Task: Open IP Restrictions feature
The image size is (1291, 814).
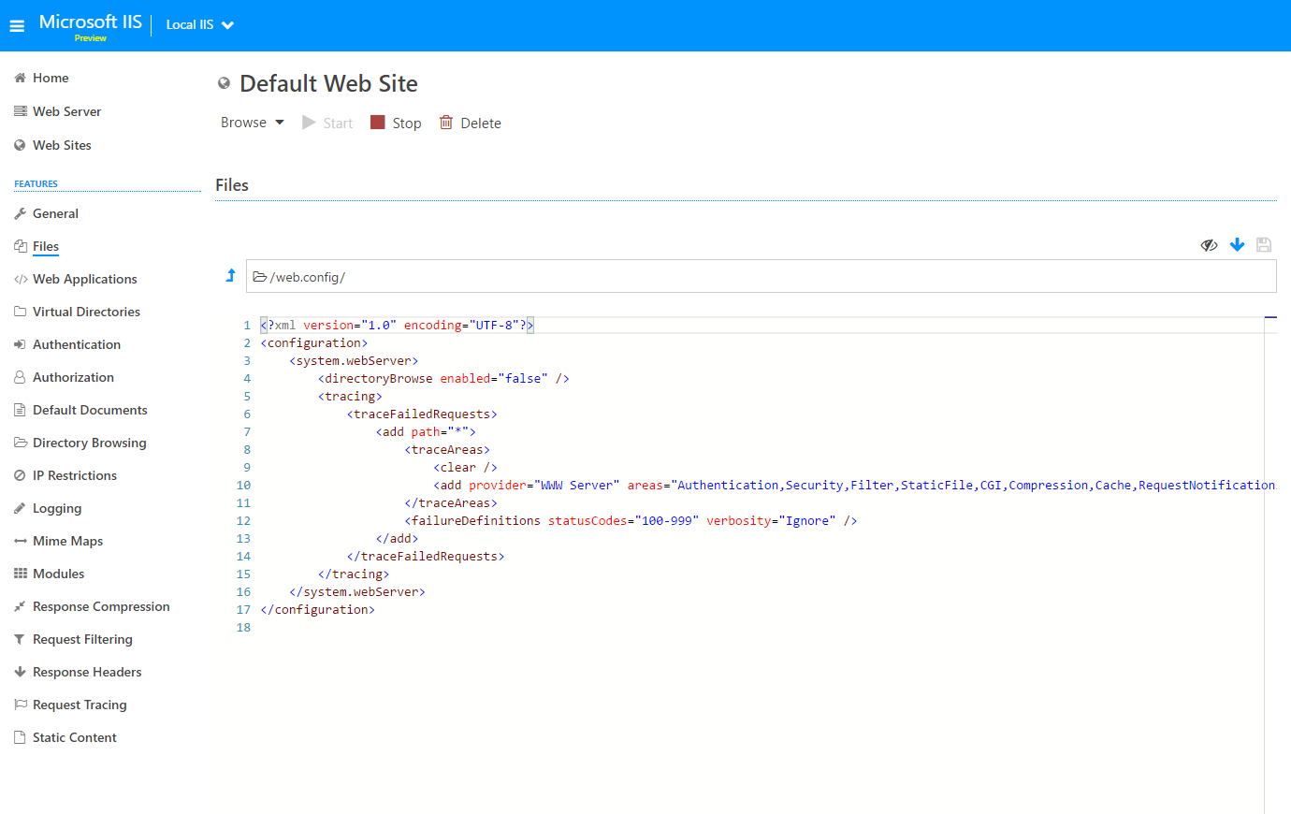Action: click(x=75, y=475)
